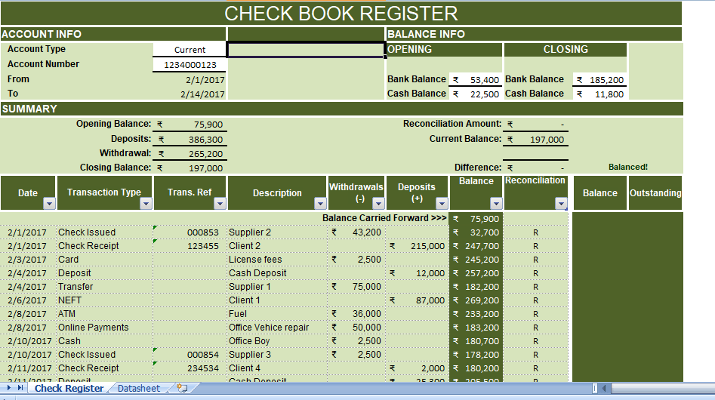Select the Transfer transaction type cell

coord(104,287)
